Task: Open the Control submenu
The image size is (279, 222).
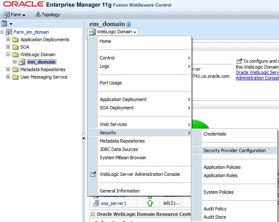Action: [x=139, y=58]
